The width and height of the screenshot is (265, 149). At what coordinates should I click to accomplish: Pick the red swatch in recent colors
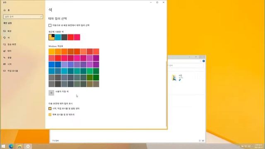click(71, 37)
